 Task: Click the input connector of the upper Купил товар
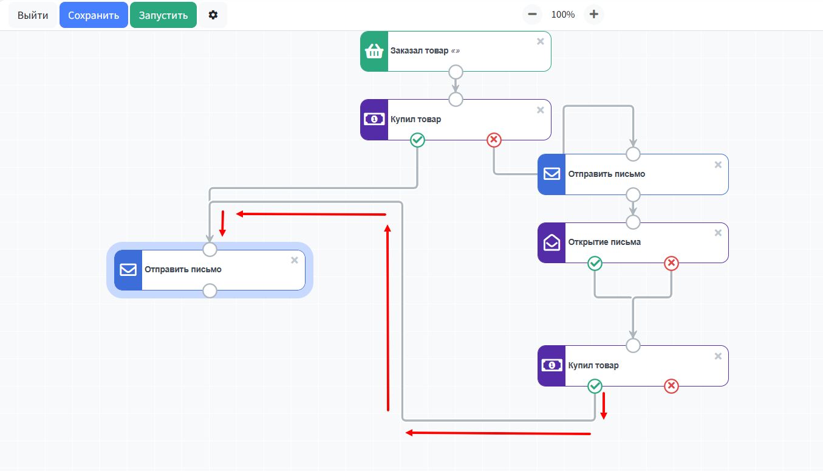click(x=456, y=99)
